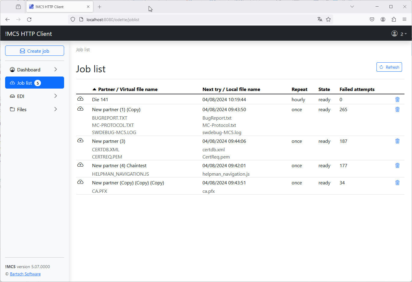The width and height of the screenshot is (412, 282).
Task: Delete the New partner (Copy) (Copy) (Copy) job
Action: point(397,183)
